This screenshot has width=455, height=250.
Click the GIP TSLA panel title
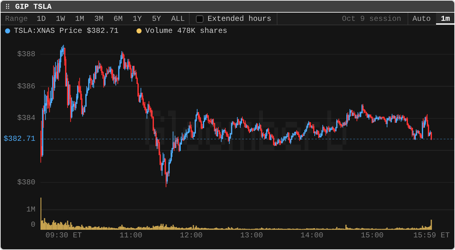[33, 7]
